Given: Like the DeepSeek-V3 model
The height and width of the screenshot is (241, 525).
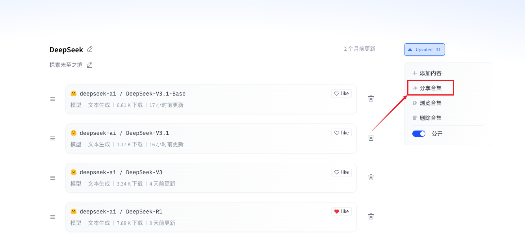Looking at the screenshot, I should 341,172.
